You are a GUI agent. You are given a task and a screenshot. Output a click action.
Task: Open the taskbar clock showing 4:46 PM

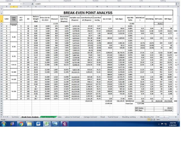coord(173,124)
